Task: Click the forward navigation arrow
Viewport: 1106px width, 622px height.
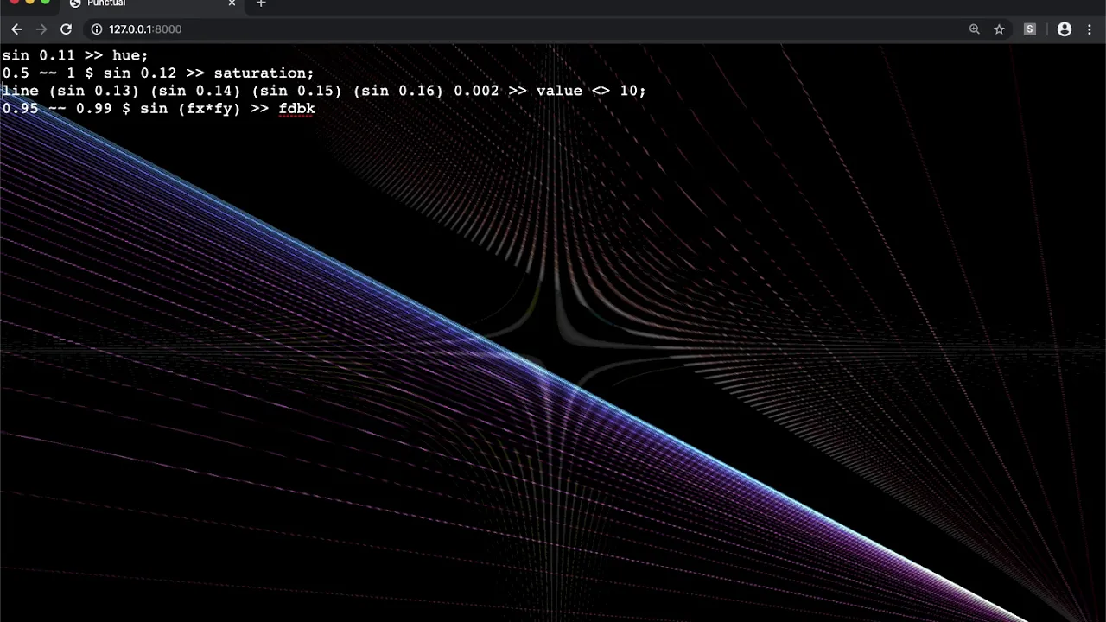Action: pyautogui.click(x=41, y=29)
